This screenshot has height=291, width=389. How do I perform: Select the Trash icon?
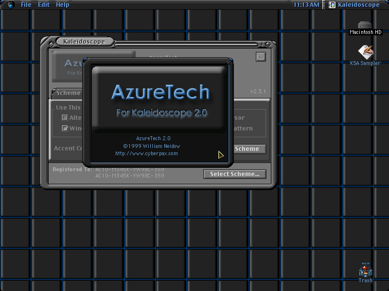tap(366, 273)
